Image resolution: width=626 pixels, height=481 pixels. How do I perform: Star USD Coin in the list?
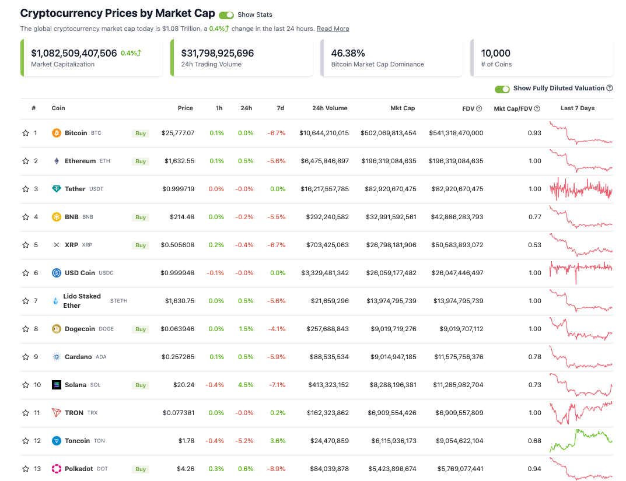click(26, 273)
